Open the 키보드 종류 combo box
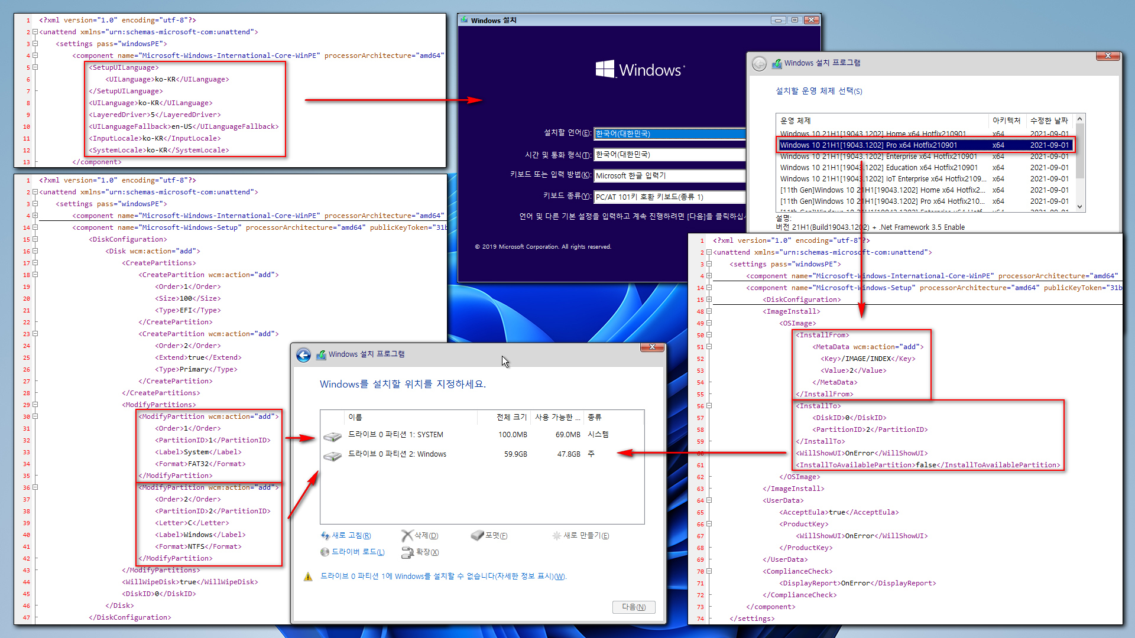 point(669,197)
